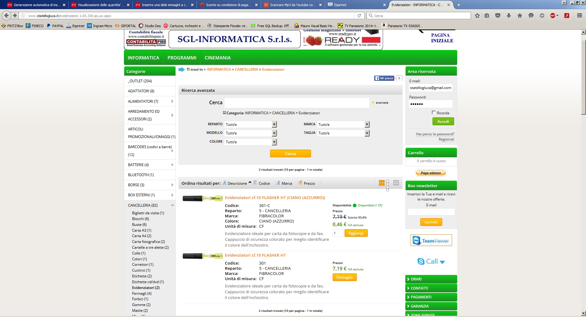Switch to Generazione automatica tab
The height and width of the screenshot is (317, 586).
[x=36, y=5]
